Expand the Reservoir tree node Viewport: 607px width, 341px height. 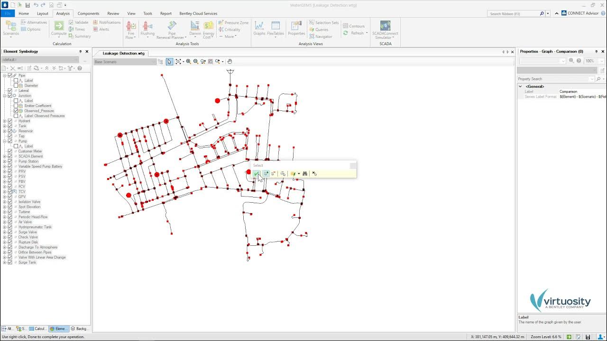click(x=5, y=131)
